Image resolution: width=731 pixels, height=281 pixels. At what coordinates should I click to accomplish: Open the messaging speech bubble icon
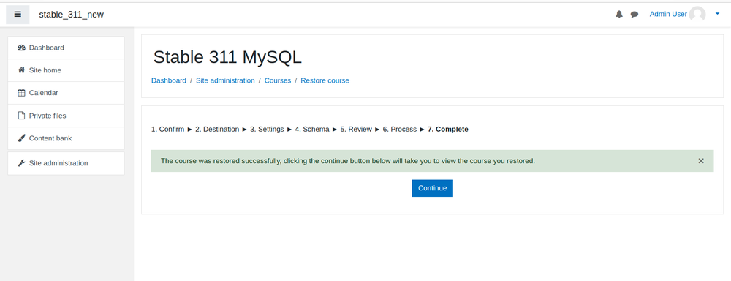pyautogui.click(x=635, y=15)
